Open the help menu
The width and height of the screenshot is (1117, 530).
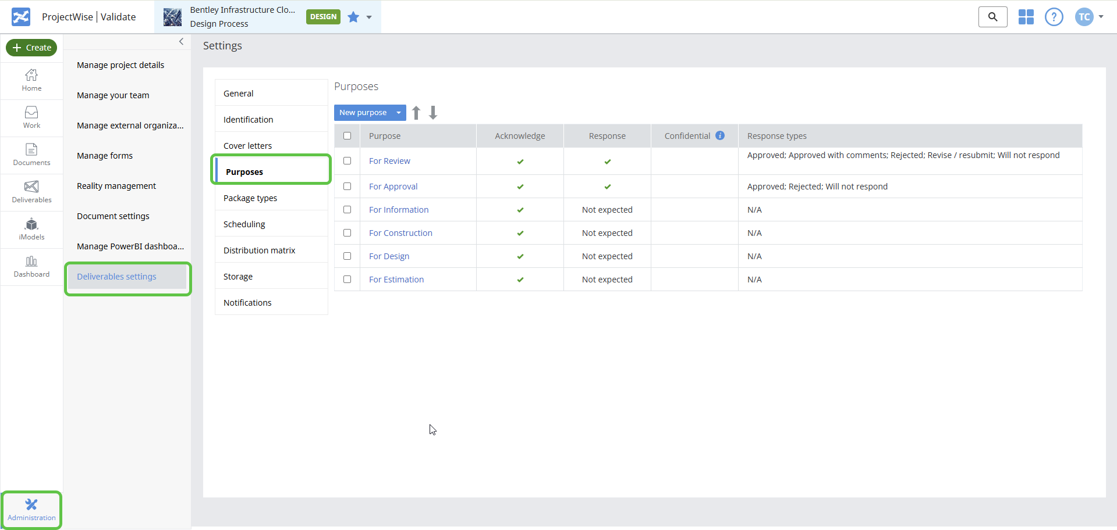pos(1054,17)
